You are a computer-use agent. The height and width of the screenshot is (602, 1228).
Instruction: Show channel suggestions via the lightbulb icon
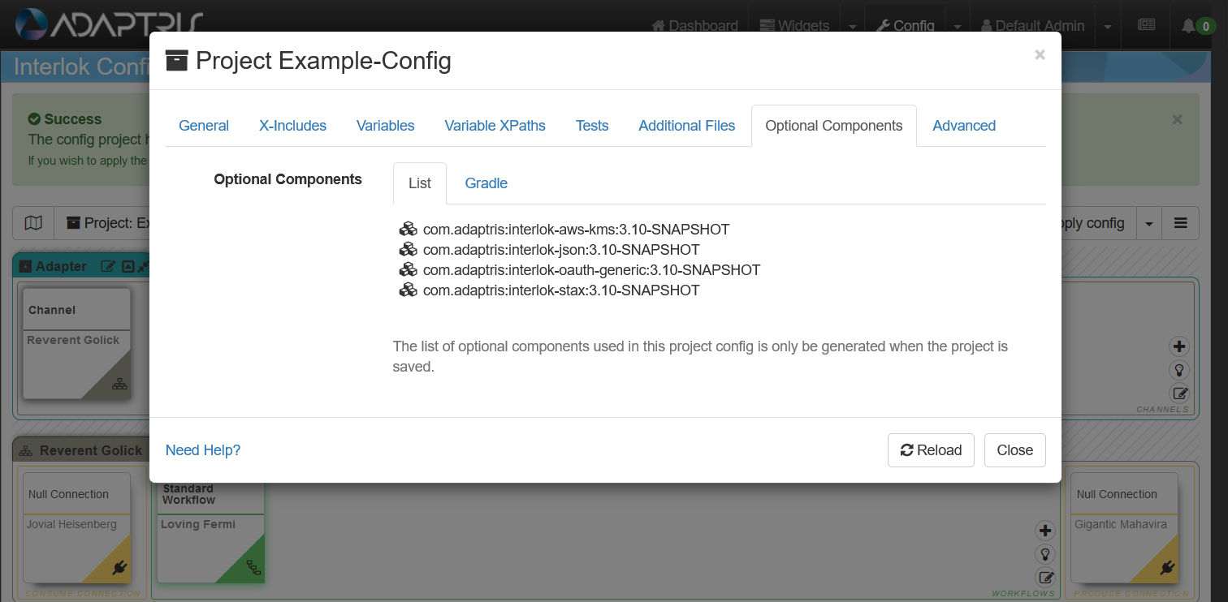pyautogui.click(x=1179, y=370)
